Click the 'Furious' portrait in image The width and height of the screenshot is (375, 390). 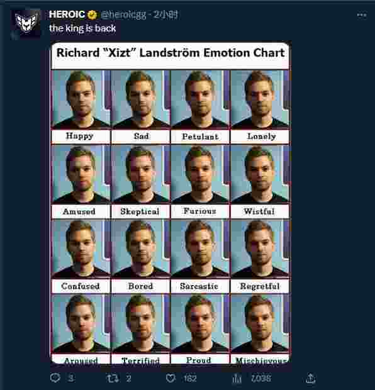[x=200, y=174]
